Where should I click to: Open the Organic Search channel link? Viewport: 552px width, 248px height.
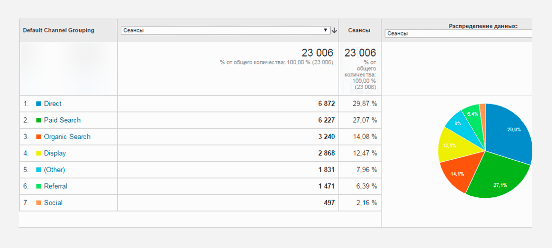[67, 137]
